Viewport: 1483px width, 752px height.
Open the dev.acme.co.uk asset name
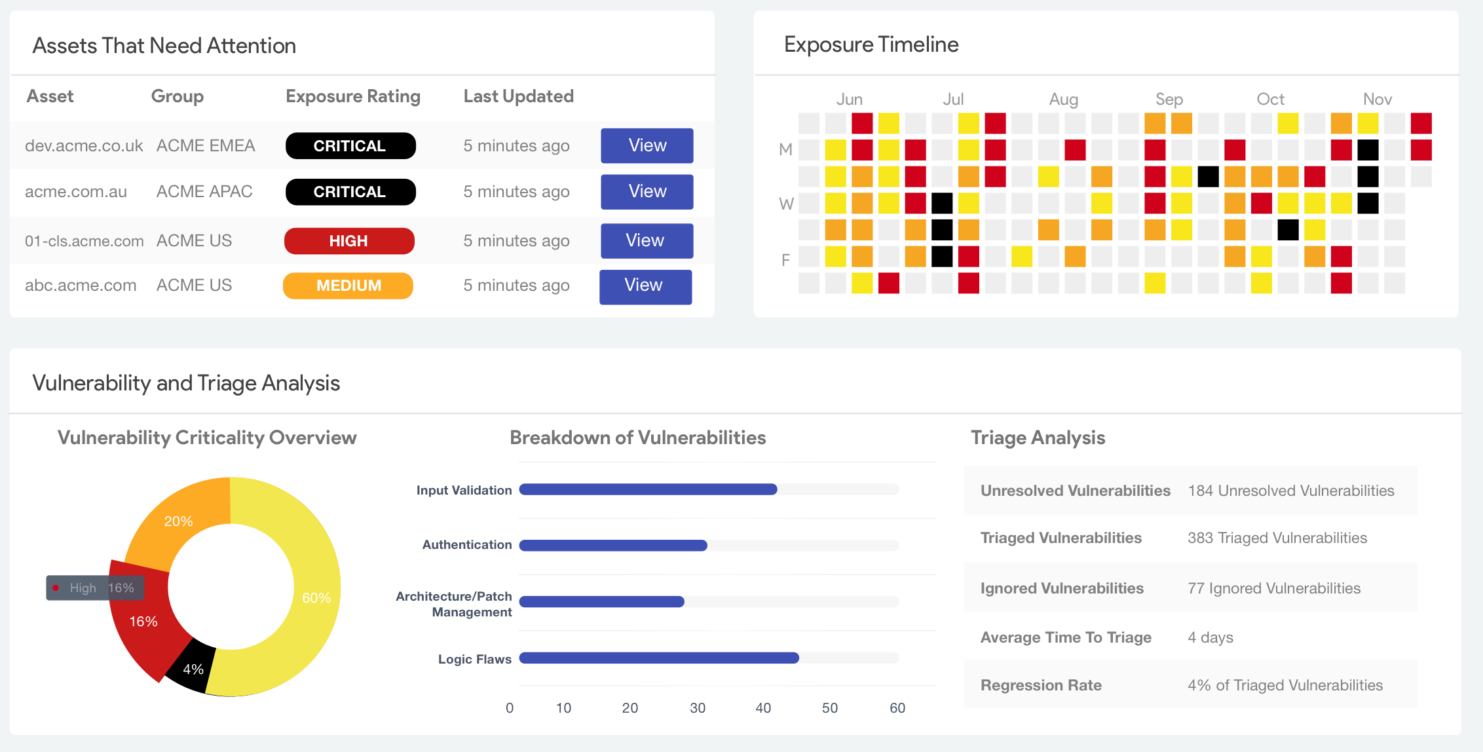[83, 145]
